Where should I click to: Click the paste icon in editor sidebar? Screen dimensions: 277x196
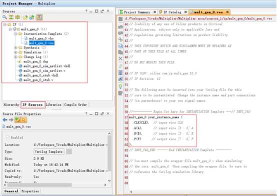click(x=120, y=52)
